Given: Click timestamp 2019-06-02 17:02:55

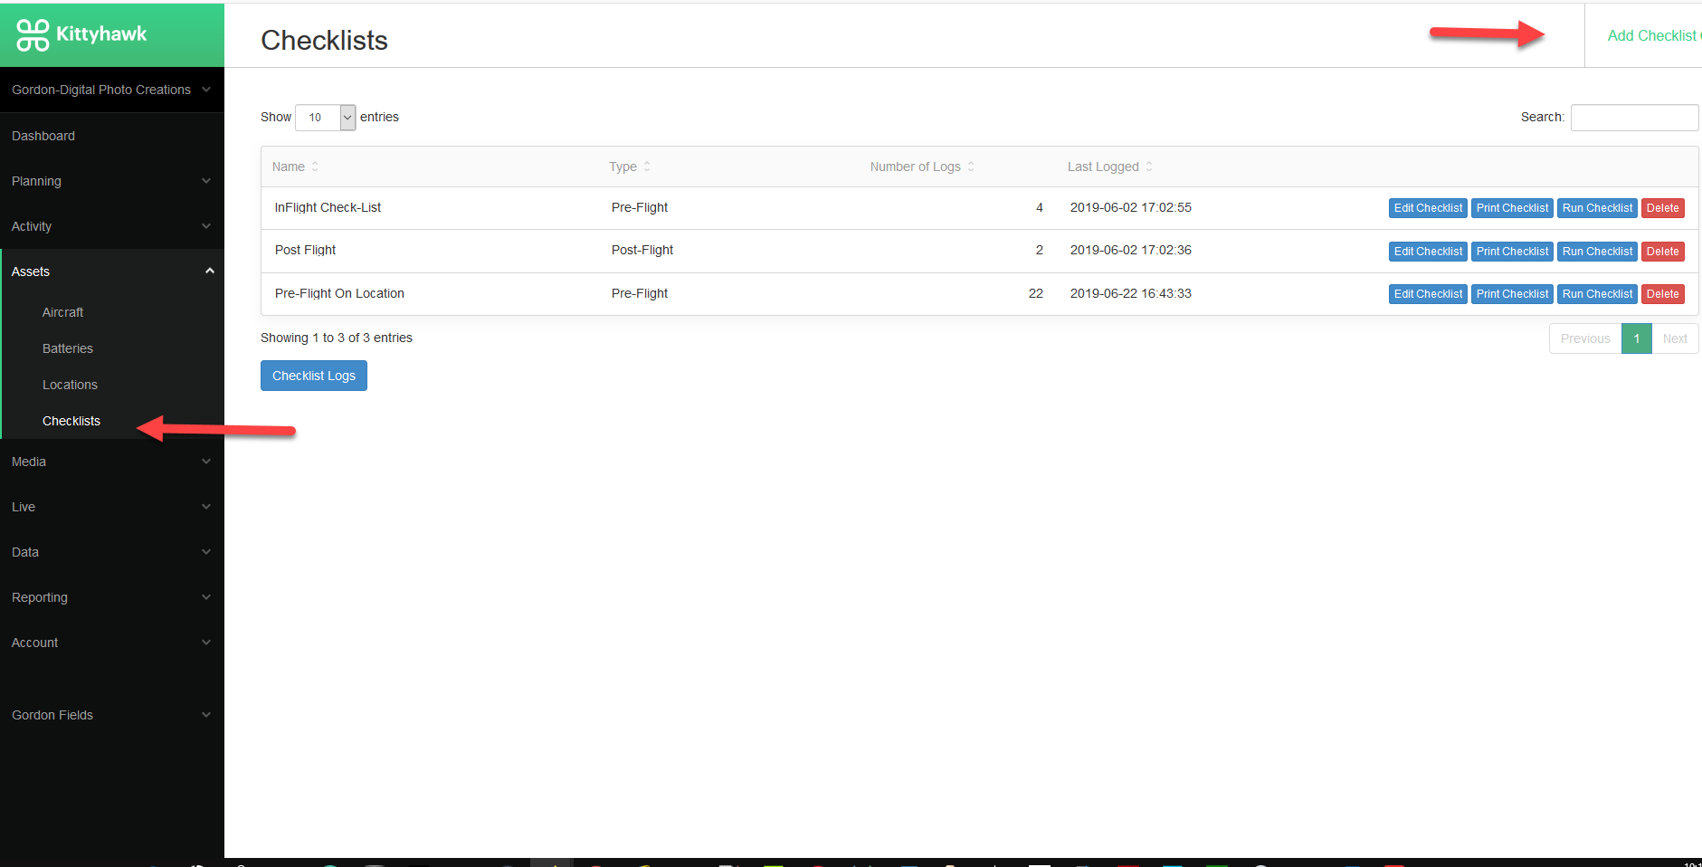Looking at the screenshot, I should (1131, 207).
